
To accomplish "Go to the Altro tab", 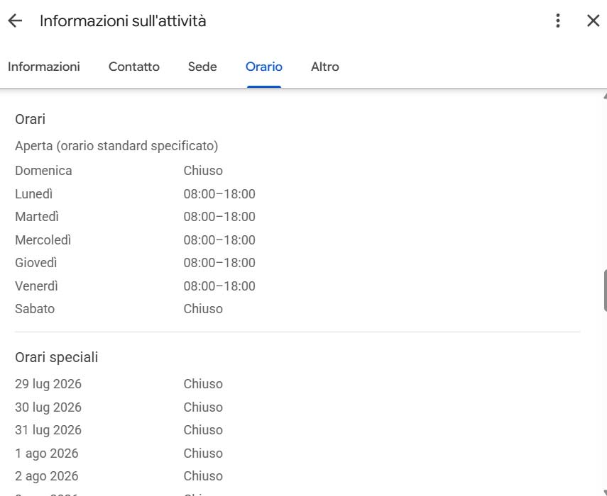I will pyautogui.click(x=324, y=67).
